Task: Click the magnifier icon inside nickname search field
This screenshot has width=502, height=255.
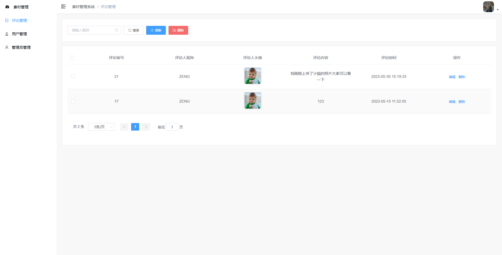Action: (116, 30)
